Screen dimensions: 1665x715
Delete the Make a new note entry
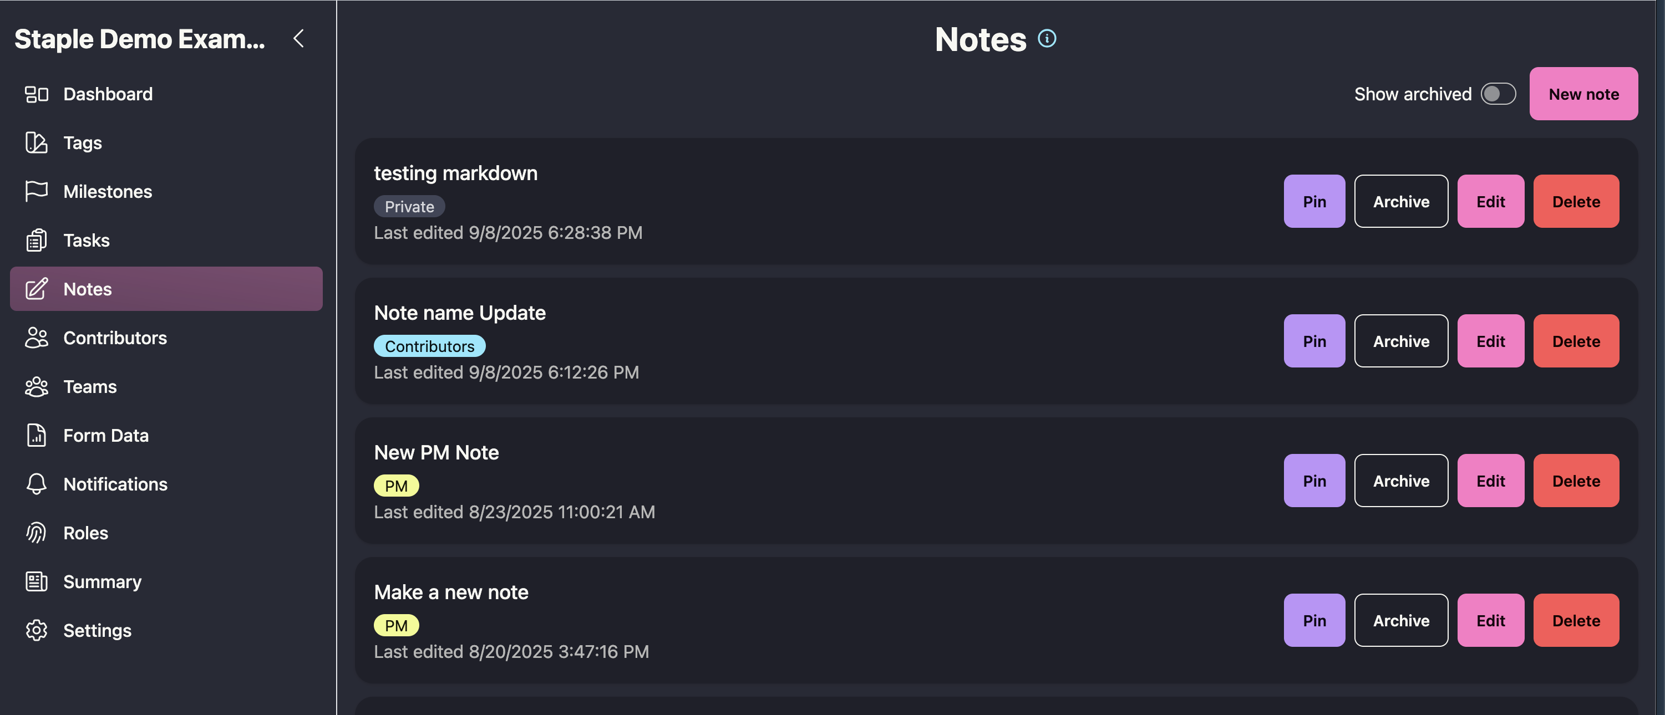tap(1575, 620)
